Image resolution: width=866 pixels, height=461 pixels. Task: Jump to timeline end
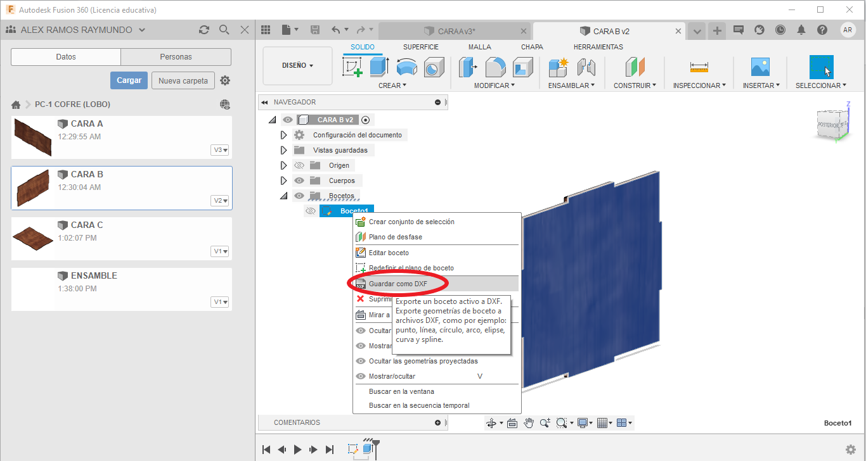(x=330, y=450)
